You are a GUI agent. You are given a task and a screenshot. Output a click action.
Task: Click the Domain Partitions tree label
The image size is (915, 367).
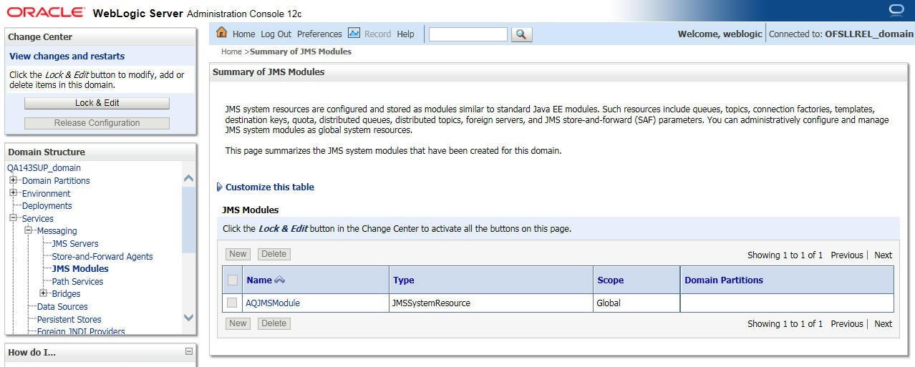pos(56,180)
